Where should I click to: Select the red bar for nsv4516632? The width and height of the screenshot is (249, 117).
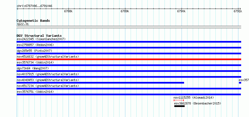click(x=129, y=59)
